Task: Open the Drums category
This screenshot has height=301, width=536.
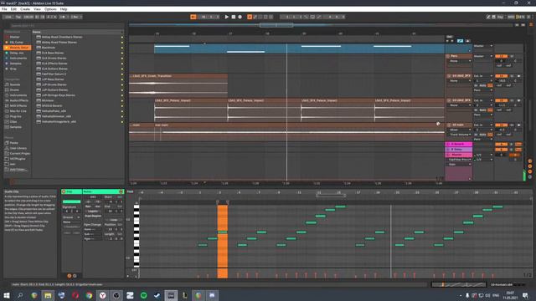Action: 14,89
